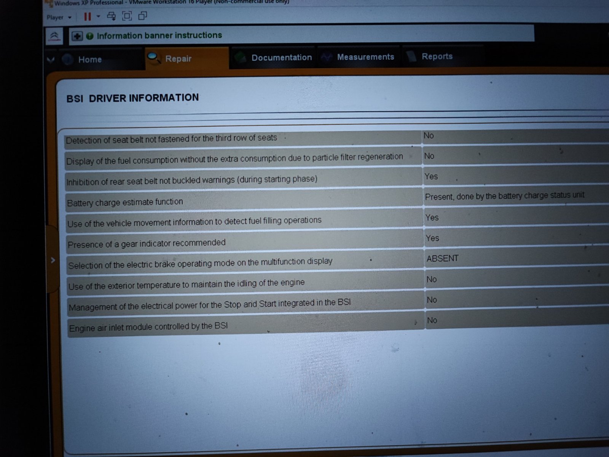Screen dimensions: 609x457
Task: Open the Player menu
Action: (x=59, y=17)
